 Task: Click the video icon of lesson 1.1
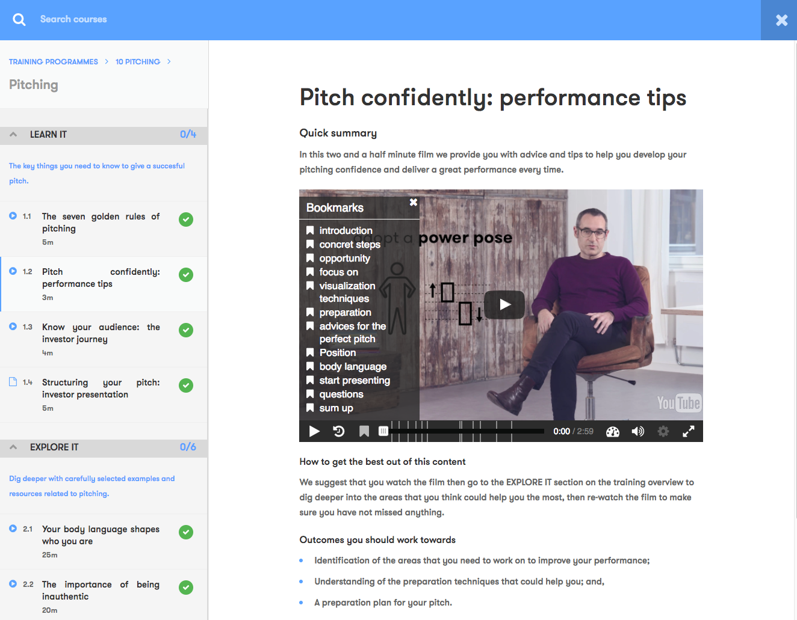click(x=13, y=215)
